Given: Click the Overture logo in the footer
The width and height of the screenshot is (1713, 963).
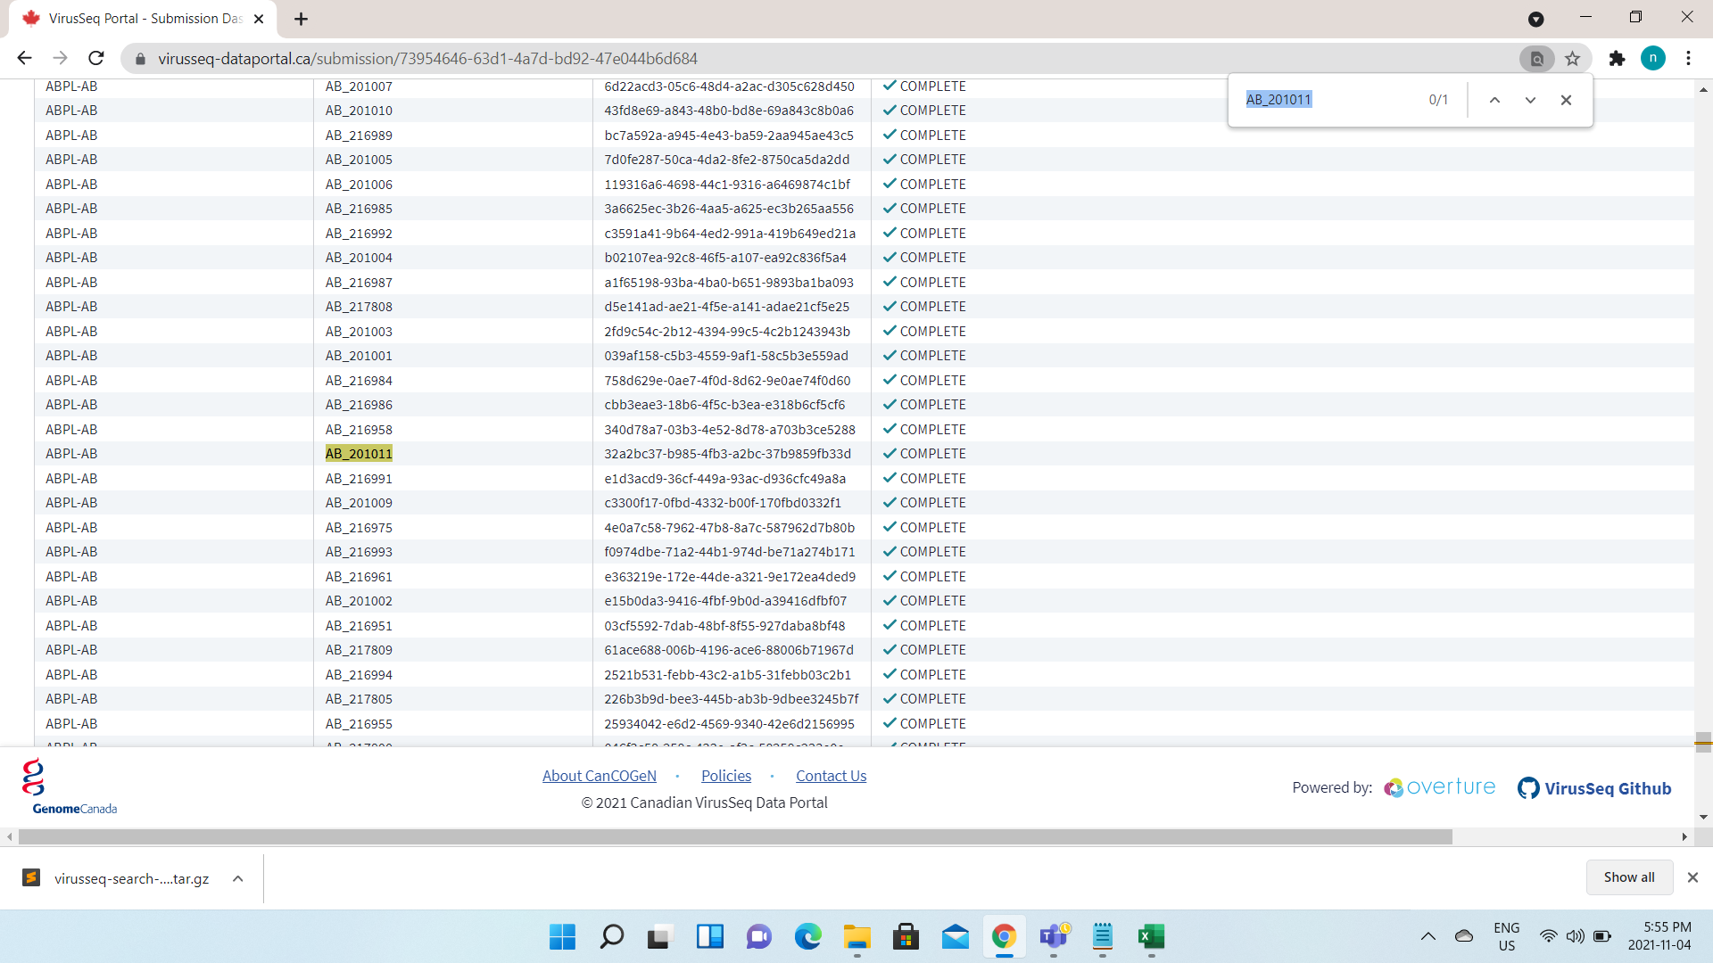Looking at the screenshot, I should (x=1439, y=787).
